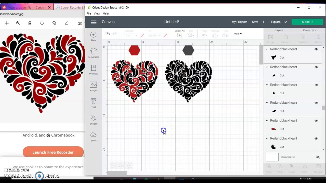The height and width of the screenshot is (183, 326).
Task: Toggle visibility of the third Redandblackheart layer
Action: pyautogui.click(x=316, y=85)
